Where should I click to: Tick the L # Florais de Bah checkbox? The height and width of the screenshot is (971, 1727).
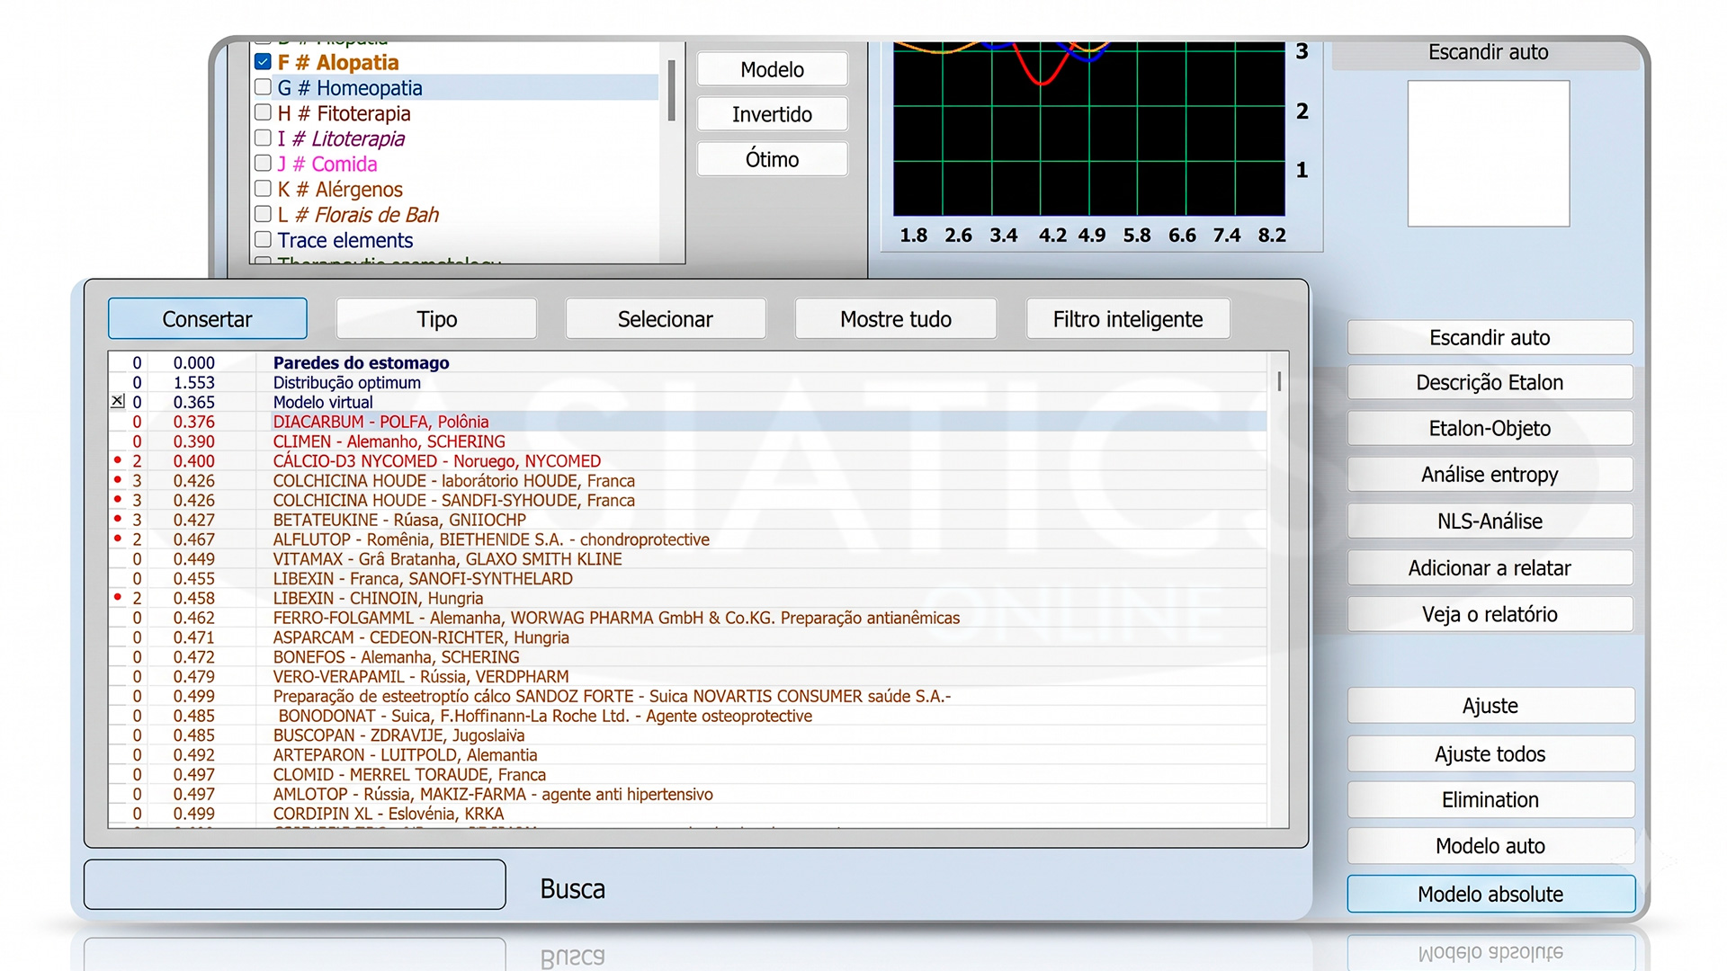coord(263,214)
